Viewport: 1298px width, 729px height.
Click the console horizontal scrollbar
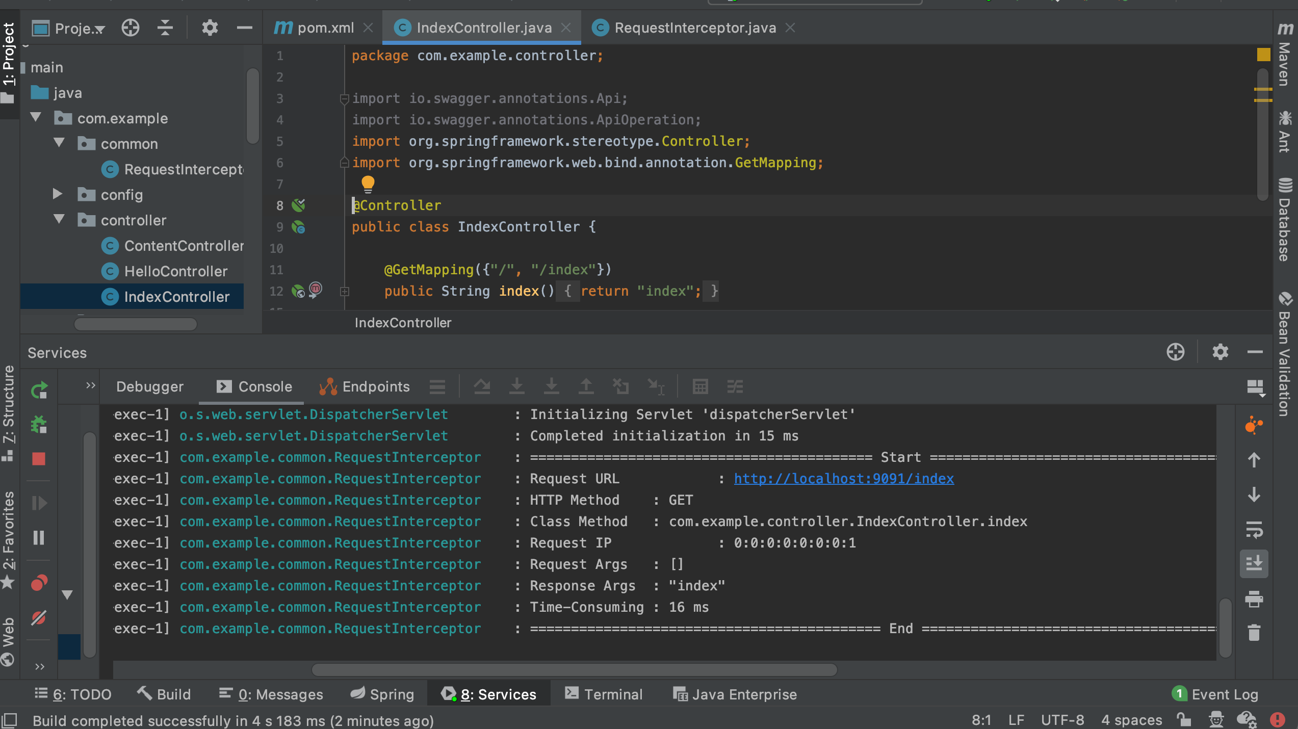pos(574,670)
